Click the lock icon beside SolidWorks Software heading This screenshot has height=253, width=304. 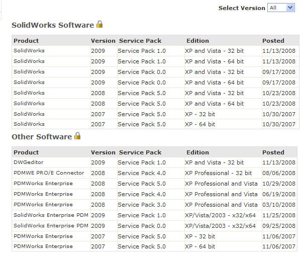[x=99, y=24]
